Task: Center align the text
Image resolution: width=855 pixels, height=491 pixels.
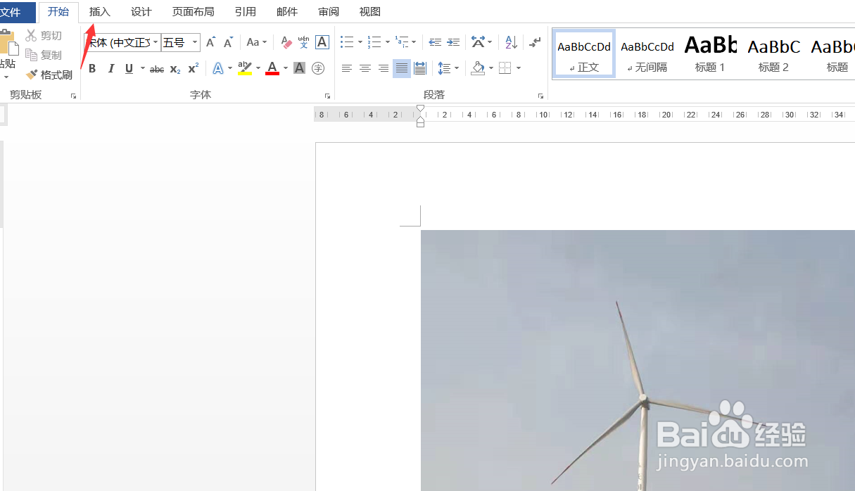Action: pos(365,68)
